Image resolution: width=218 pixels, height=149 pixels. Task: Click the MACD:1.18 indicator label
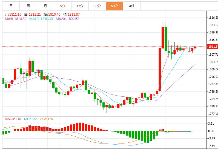coord(13,119)
